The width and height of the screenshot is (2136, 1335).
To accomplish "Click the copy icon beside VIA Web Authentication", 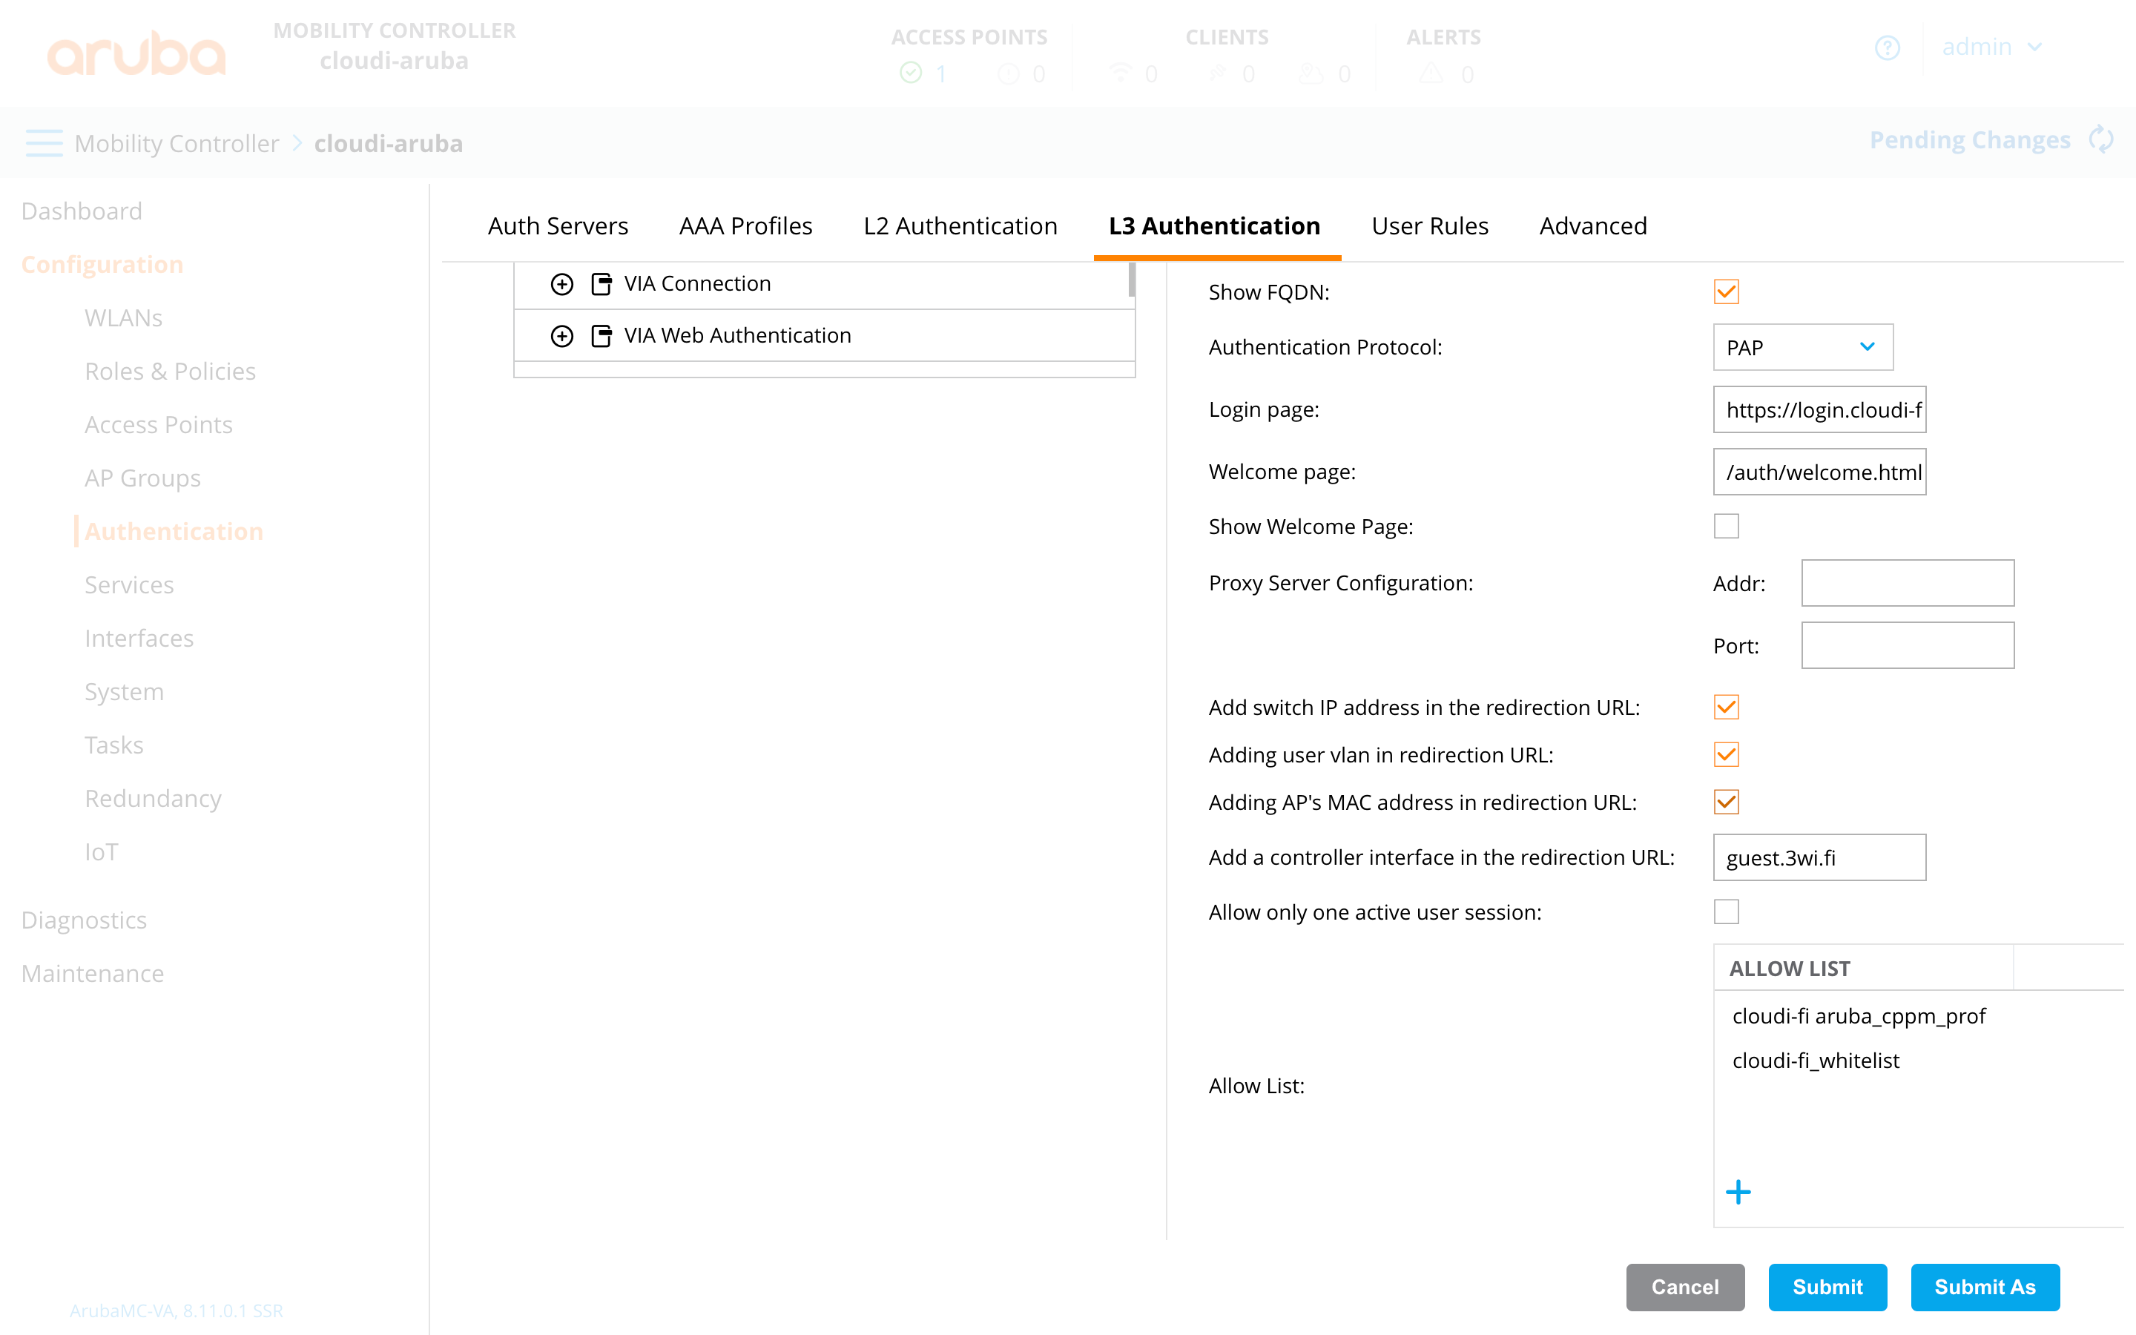I will (601, 335).
